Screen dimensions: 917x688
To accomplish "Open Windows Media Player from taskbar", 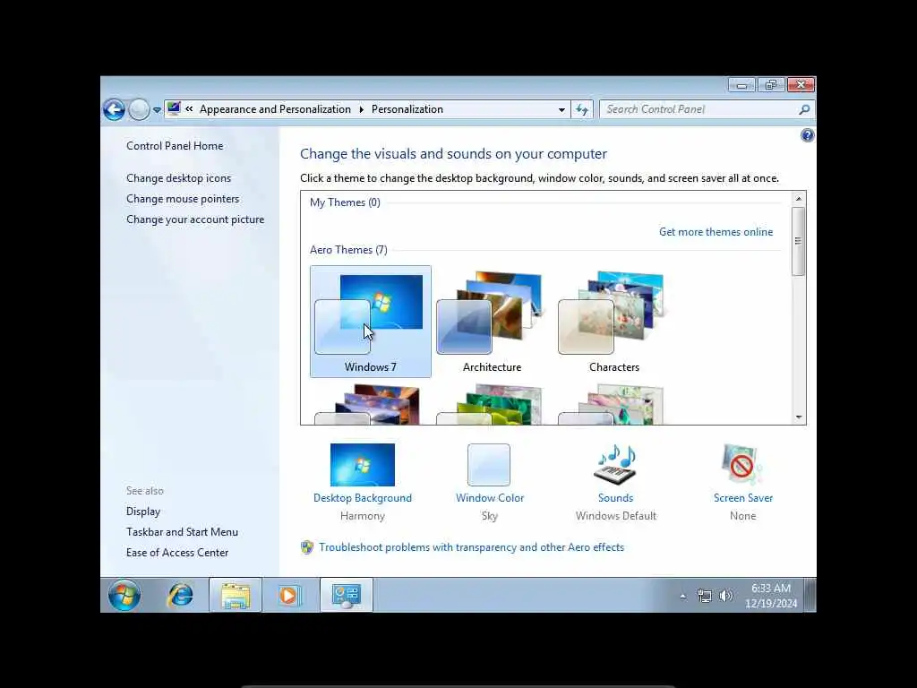I will click(x=289, y=595).
